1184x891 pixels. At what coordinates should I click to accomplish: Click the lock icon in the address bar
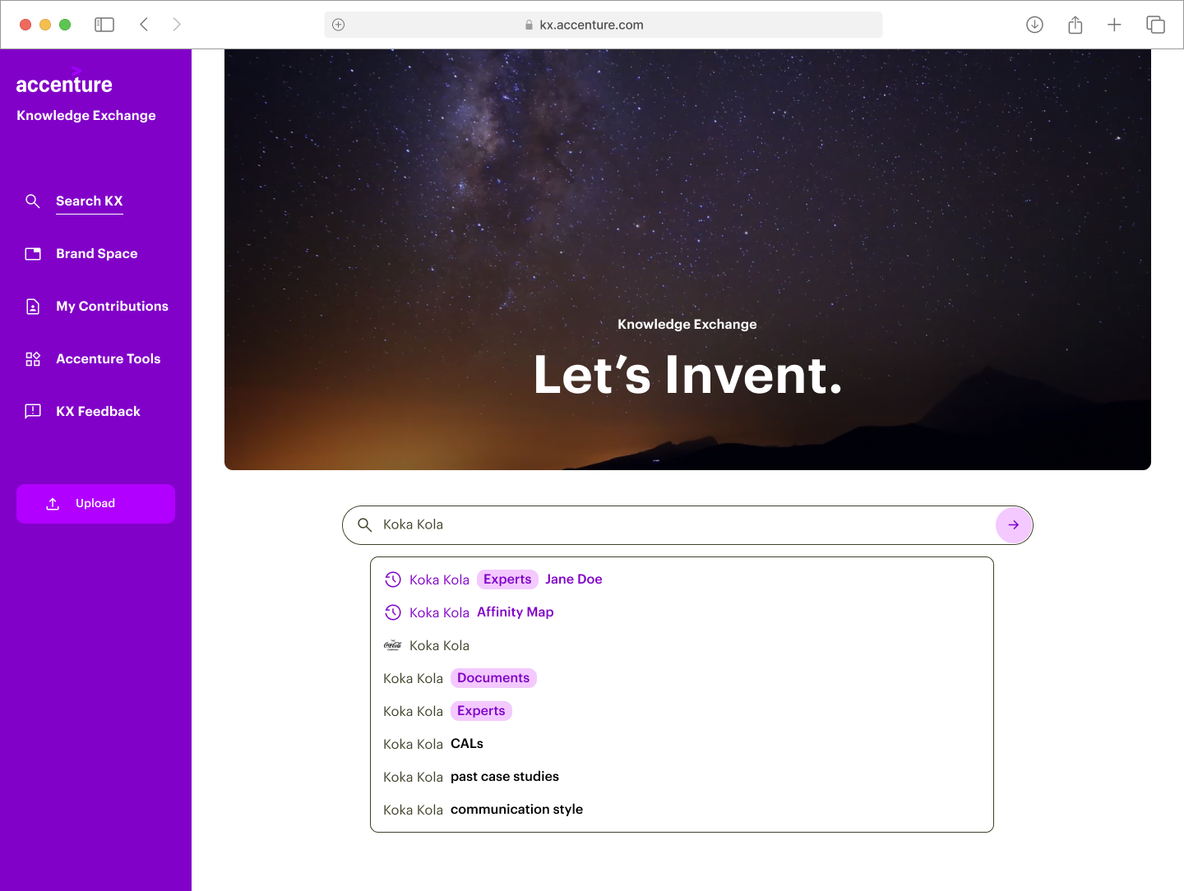(x=529, y=25)
